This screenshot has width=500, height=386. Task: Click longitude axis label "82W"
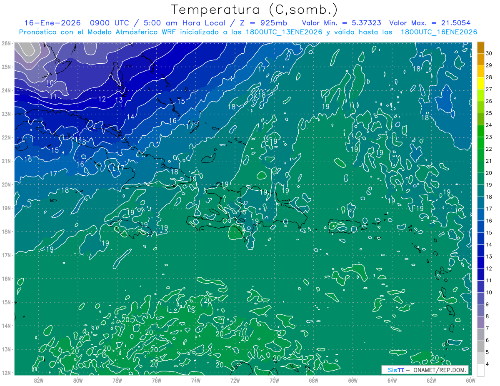point(38,380)
